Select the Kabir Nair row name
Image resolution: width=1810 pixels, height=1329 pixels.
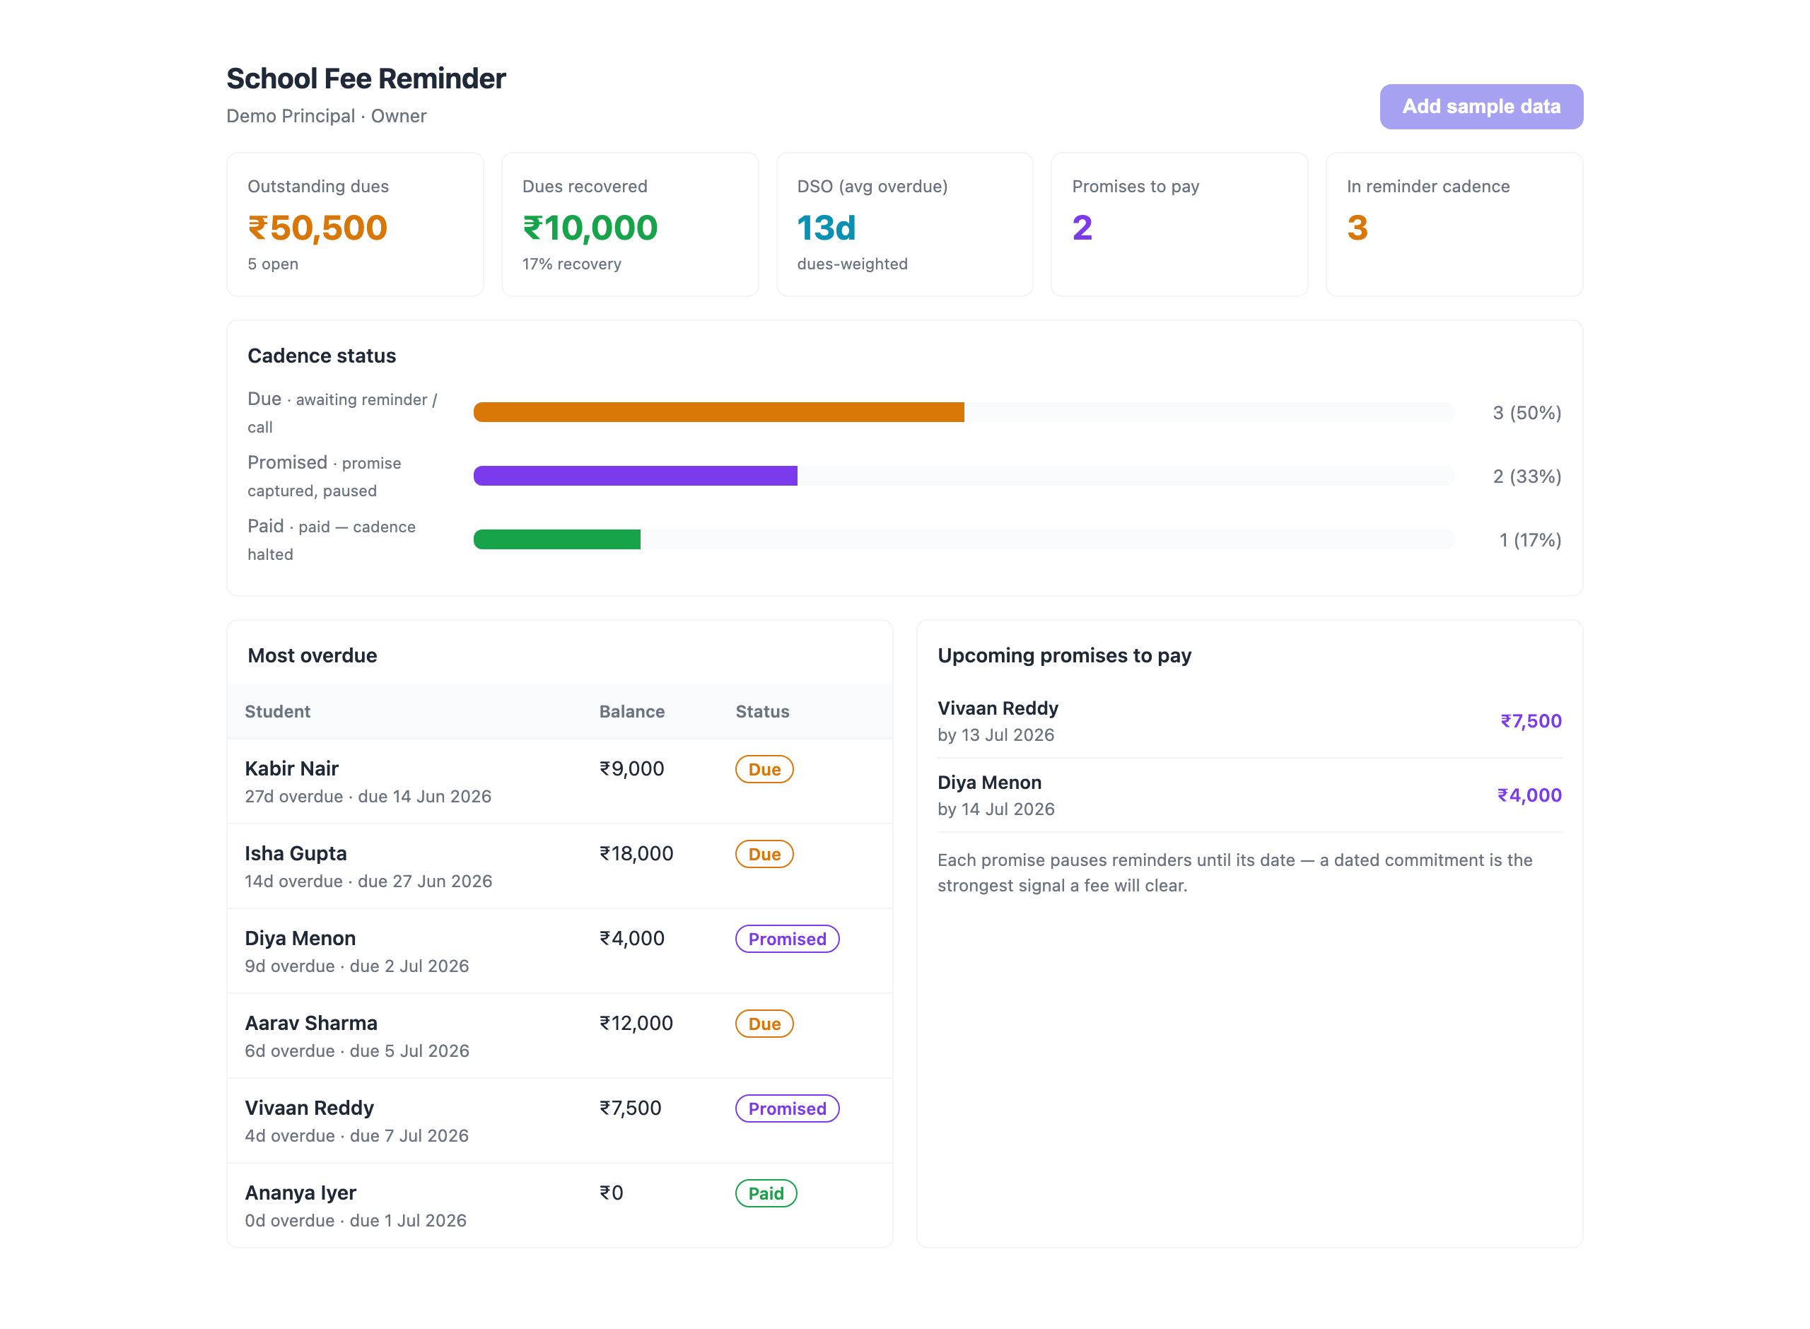(x=291, y=768)
